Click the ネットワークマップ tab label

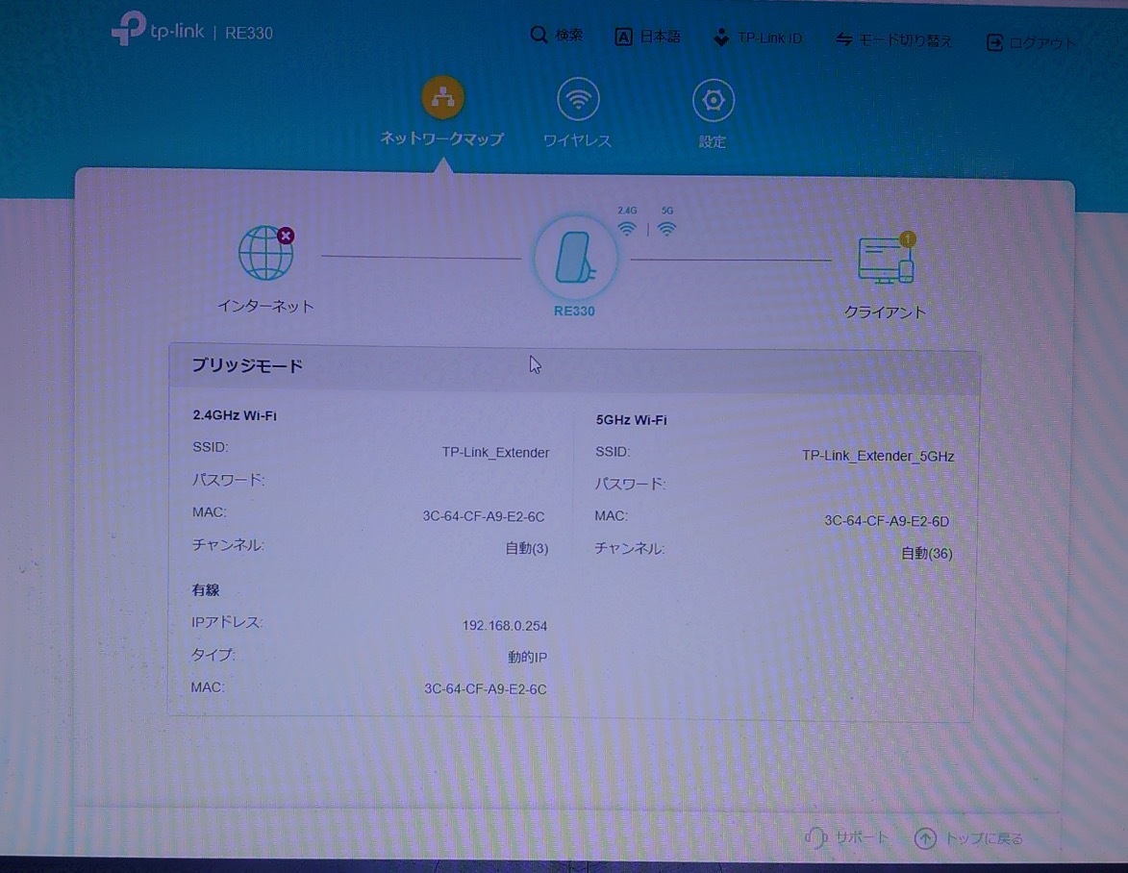441,138
